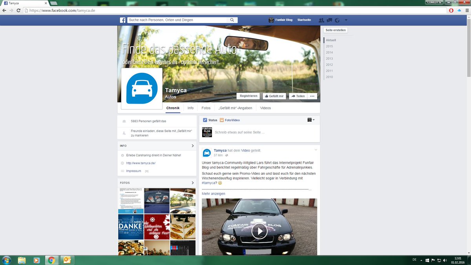Click the Opera extension icon
Screen dimensions: 471x265
coord(451,11)
